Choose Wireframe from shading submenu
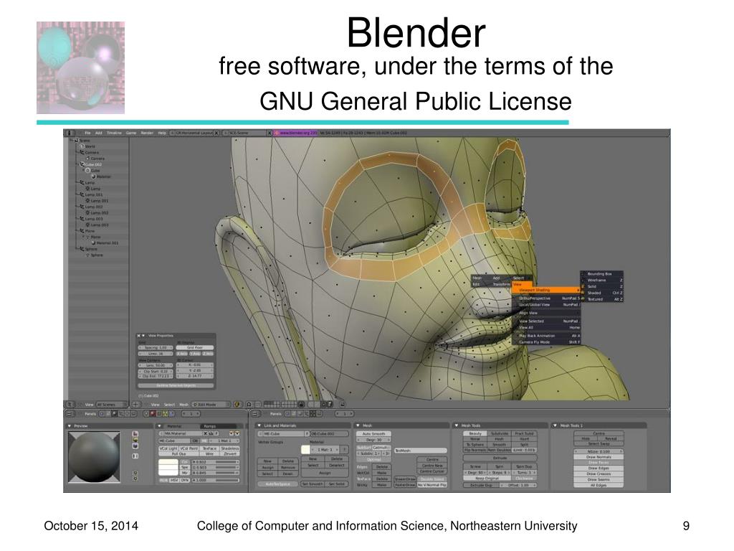Screen dimensions: 734x551 tap(601, 281)
